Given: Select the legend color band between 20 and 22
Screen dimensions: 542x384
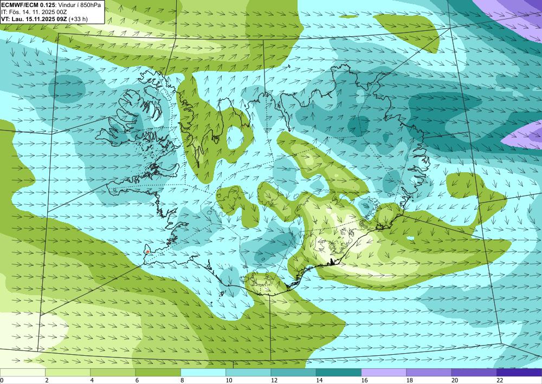Looking at the screenshot, I should tap(474, 373).
